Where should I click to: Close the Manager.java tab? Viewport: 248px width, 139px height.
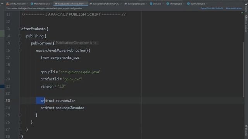point(184,3)
